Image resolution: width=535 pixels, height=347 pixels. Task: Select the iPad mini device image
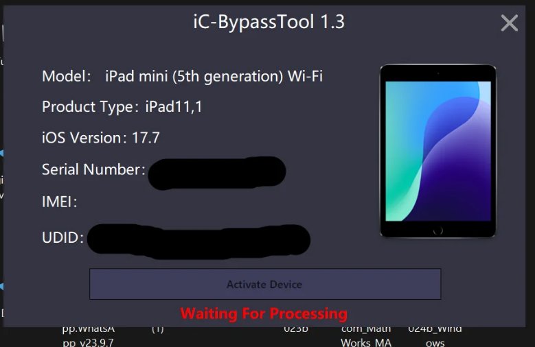click(x=437, y=151)
